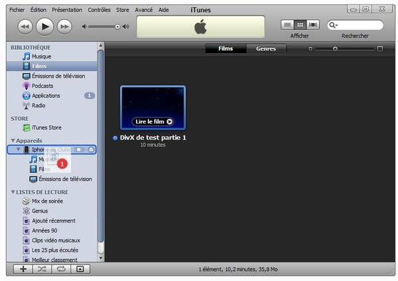Open Émissions de télévision in Bibliothèque
The width and height of the screenshot is (398, 281).
[x=52, y=76]
